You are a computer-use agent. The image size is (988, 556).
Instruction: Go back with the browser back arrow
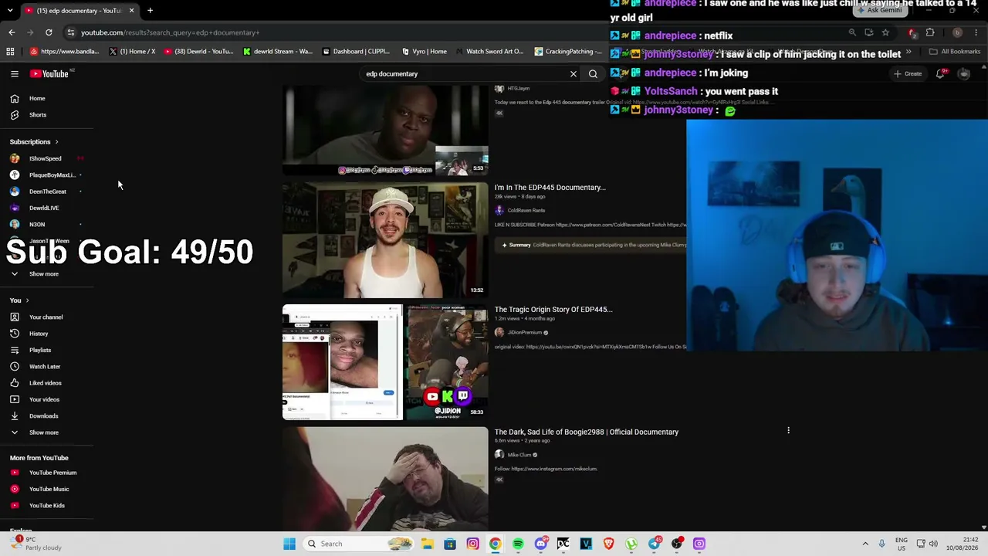click(x=12, y=32)
